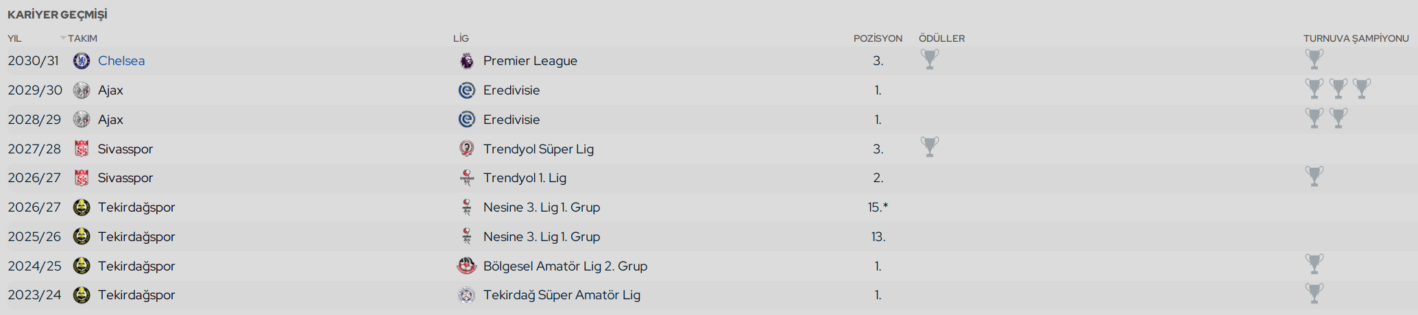
Task: Sort by the YIL column header
Action: 14,38
